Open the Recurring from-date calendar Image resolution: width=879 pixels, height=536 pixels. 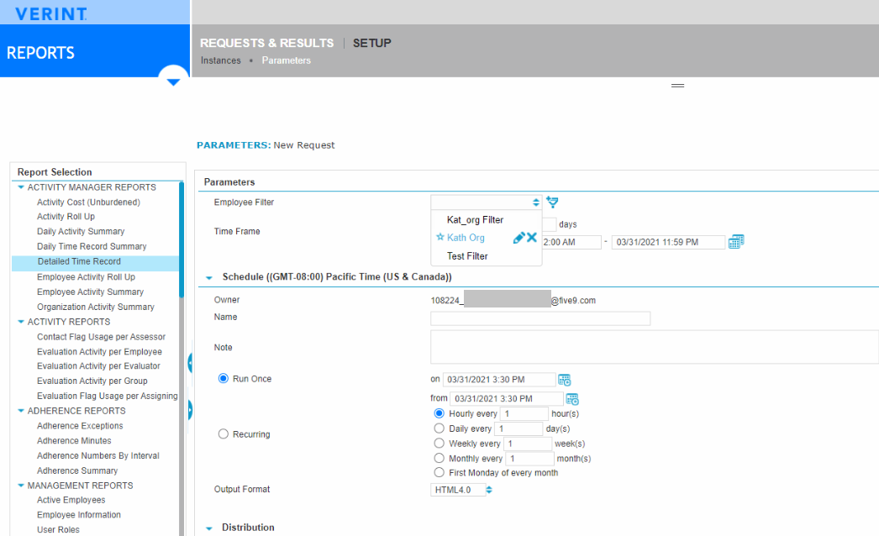point(572,399)
